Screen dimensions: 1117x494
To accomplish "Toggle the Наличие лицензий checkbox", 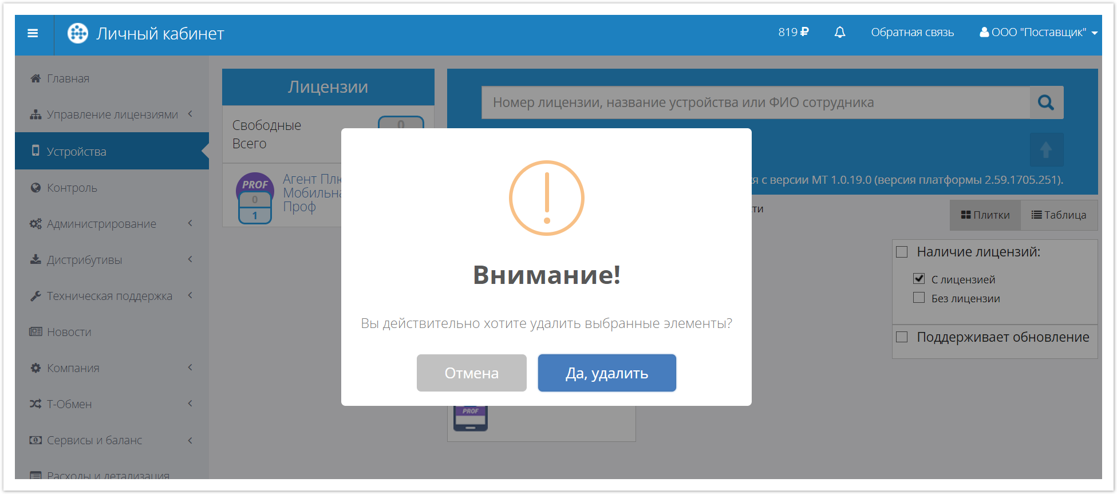I will [x=902, y=252].
